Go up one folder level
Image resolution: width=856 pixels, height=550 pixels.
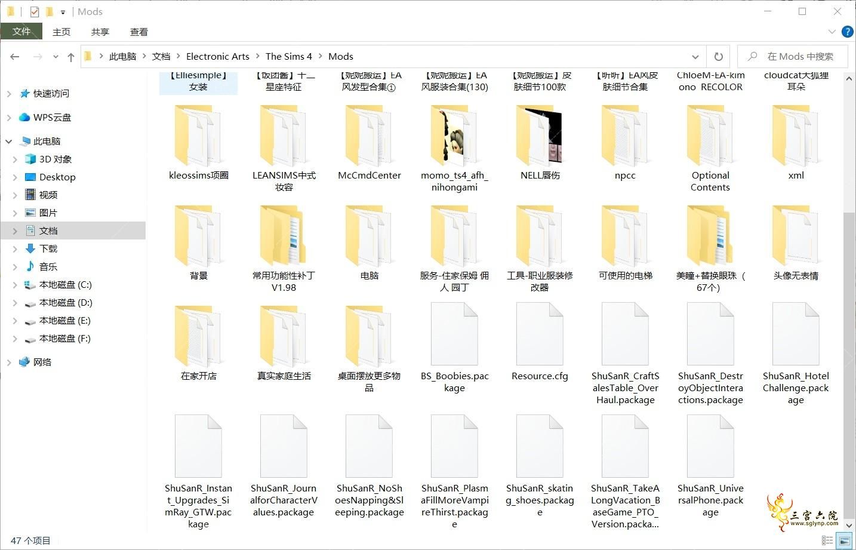71,57
